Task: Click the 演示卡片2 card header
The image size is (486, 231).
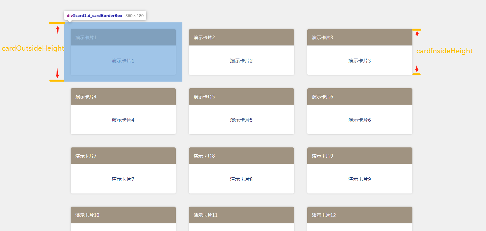Action: [x=241, y=37]
